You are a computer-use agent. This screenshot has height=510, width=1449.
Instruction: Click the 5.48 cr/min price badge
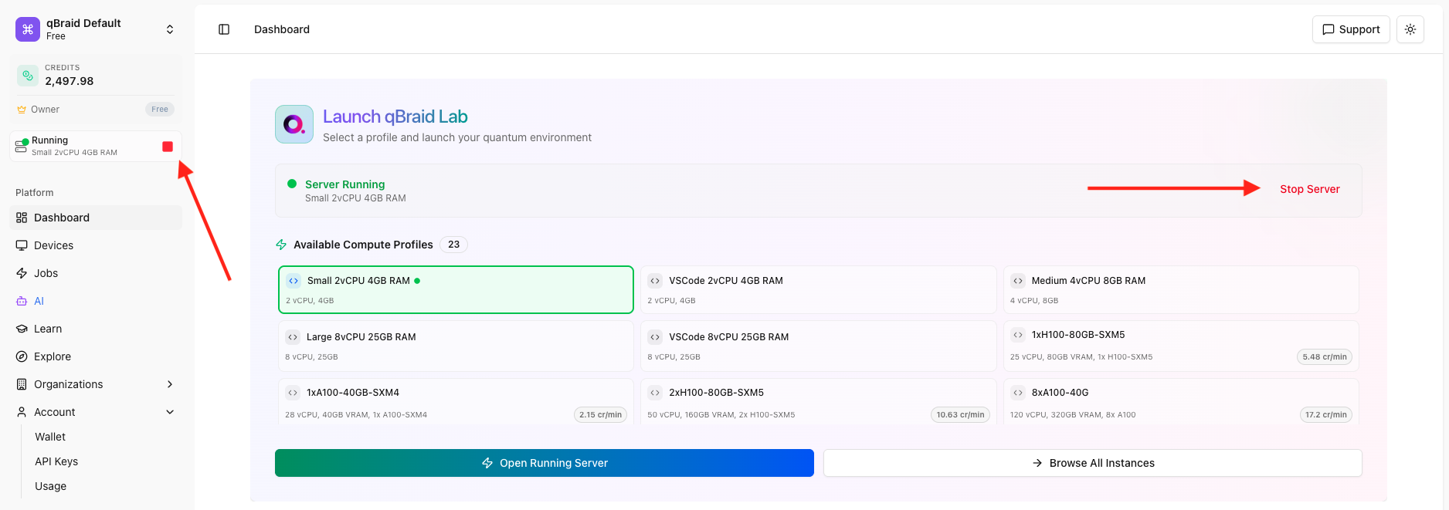point(1325,356)
